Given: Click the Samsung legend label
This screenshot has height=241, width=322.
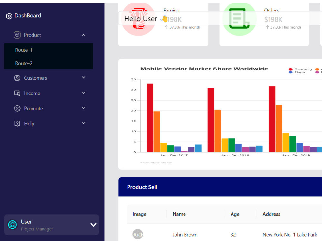Looking at the screenshot, I should point(303,69).
